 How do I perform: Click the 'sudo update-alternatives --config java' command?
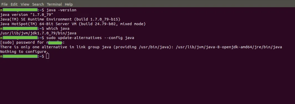click(90, 38)
